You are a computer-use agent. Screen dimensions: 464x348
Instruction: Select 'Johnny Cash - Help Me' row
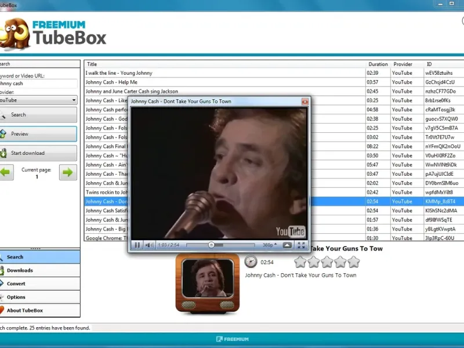coord(274,82)
